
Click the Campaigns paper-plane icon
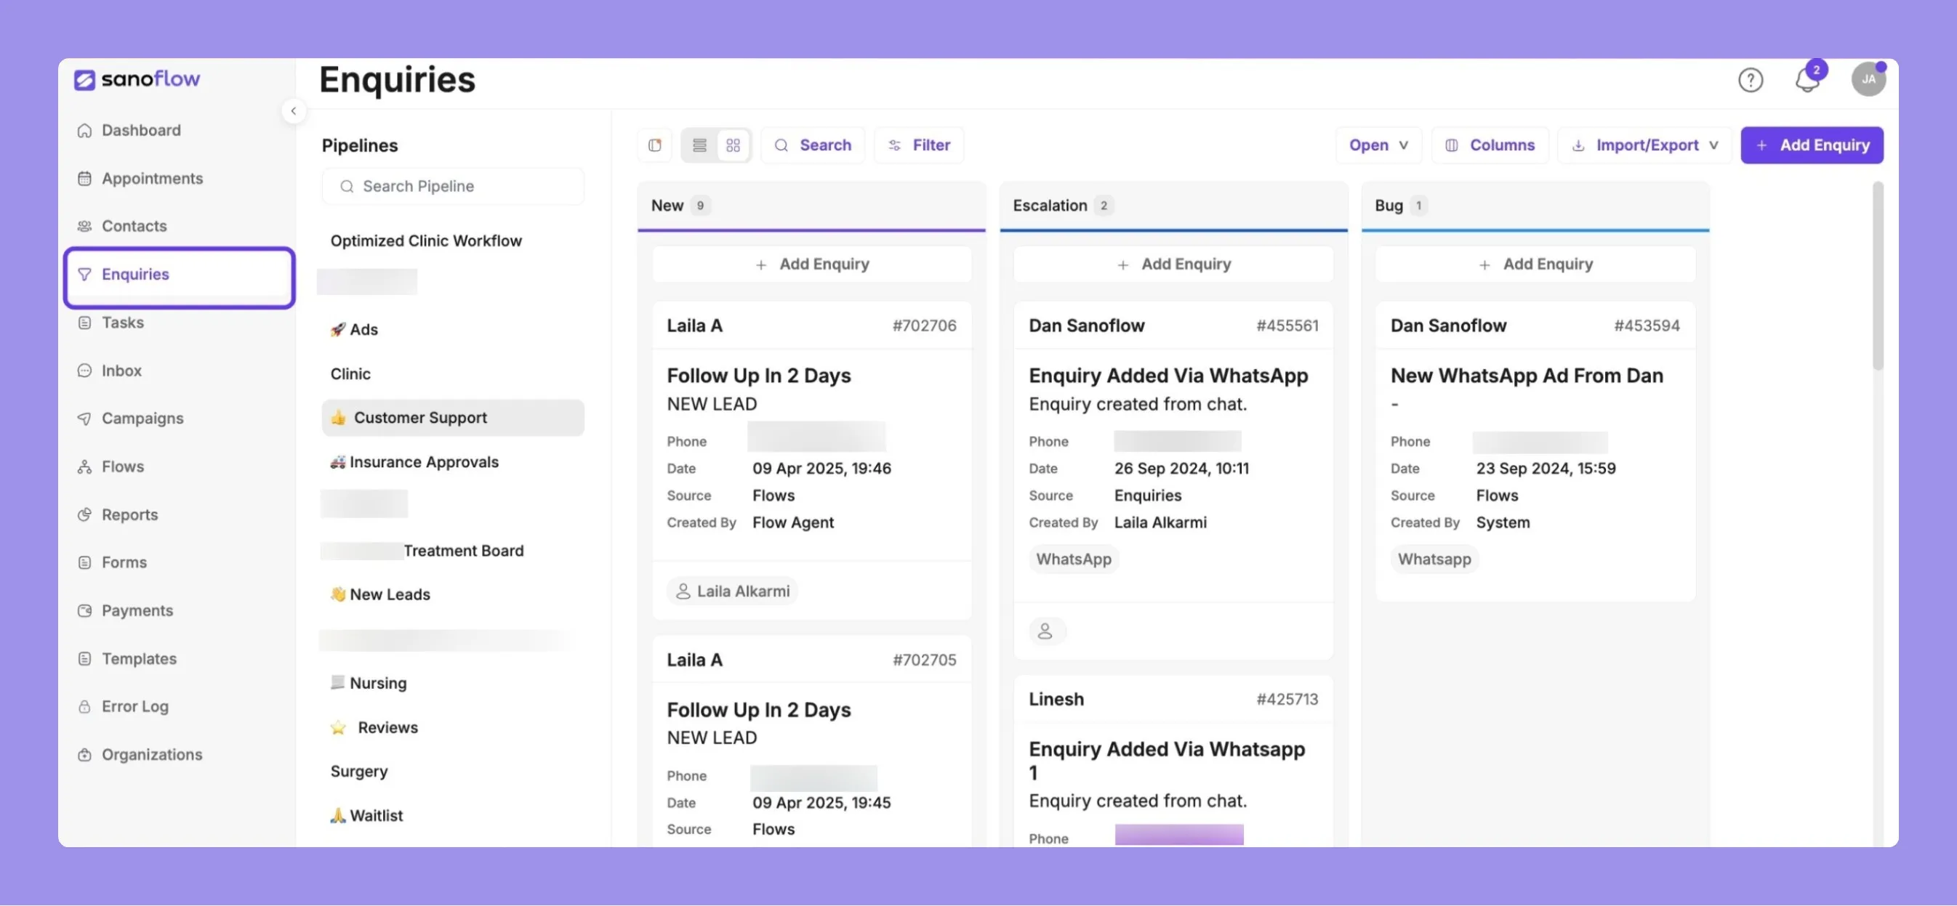click(84, 418)
